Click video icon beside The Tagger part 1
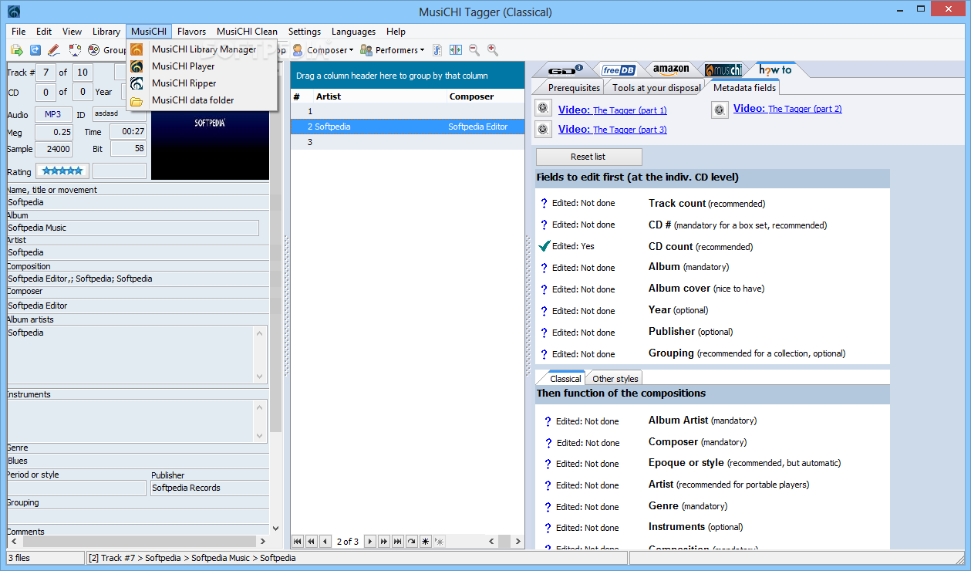The width and height of the screenshot is (971, 571). coord(543,109)
